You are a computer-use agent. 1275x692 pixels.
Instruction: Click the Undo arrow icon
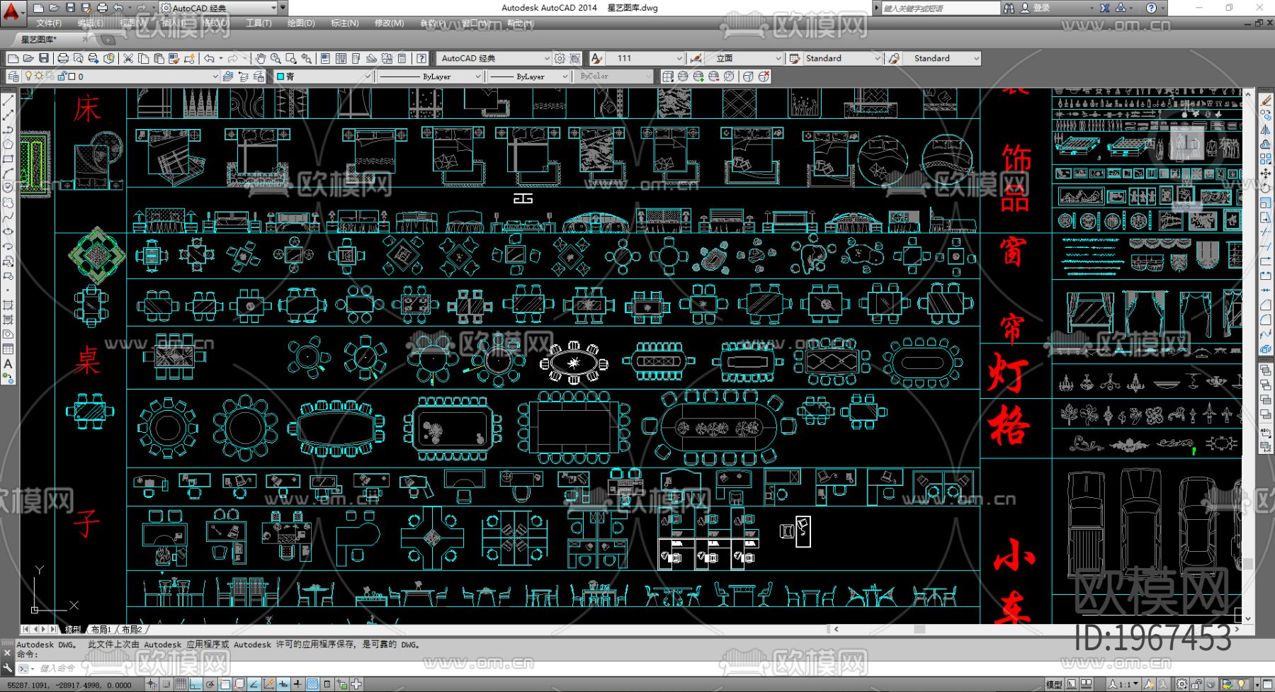click(209, 58)
